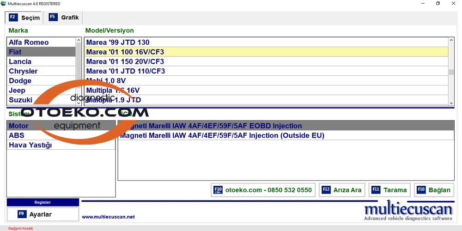Maximize or restore the Multiecuscan window

coord(438,4)
